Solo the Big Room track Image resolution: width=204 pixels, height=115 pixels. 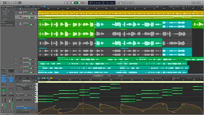[x=25, y=13]
